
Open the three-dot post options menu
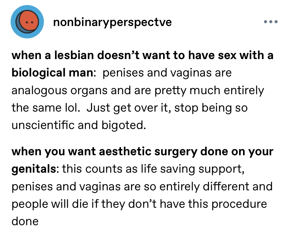(x=271, y=22)
